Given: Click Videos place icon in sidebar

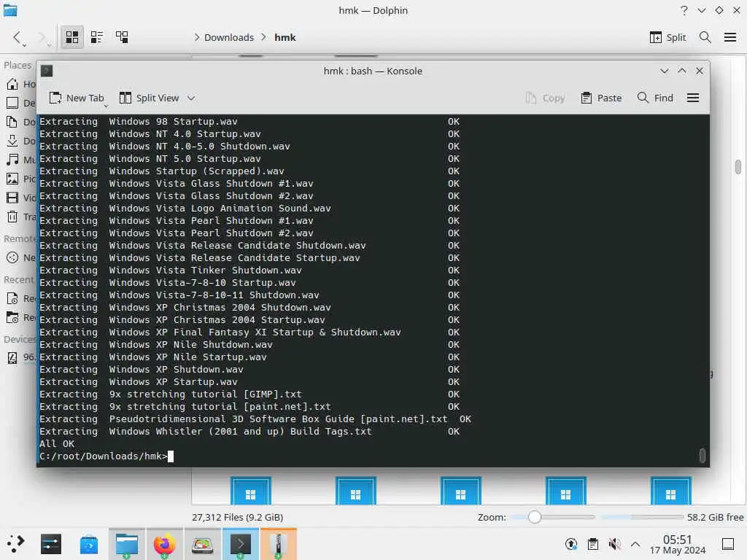Looking at the screenshot, I should coord(12,198).
